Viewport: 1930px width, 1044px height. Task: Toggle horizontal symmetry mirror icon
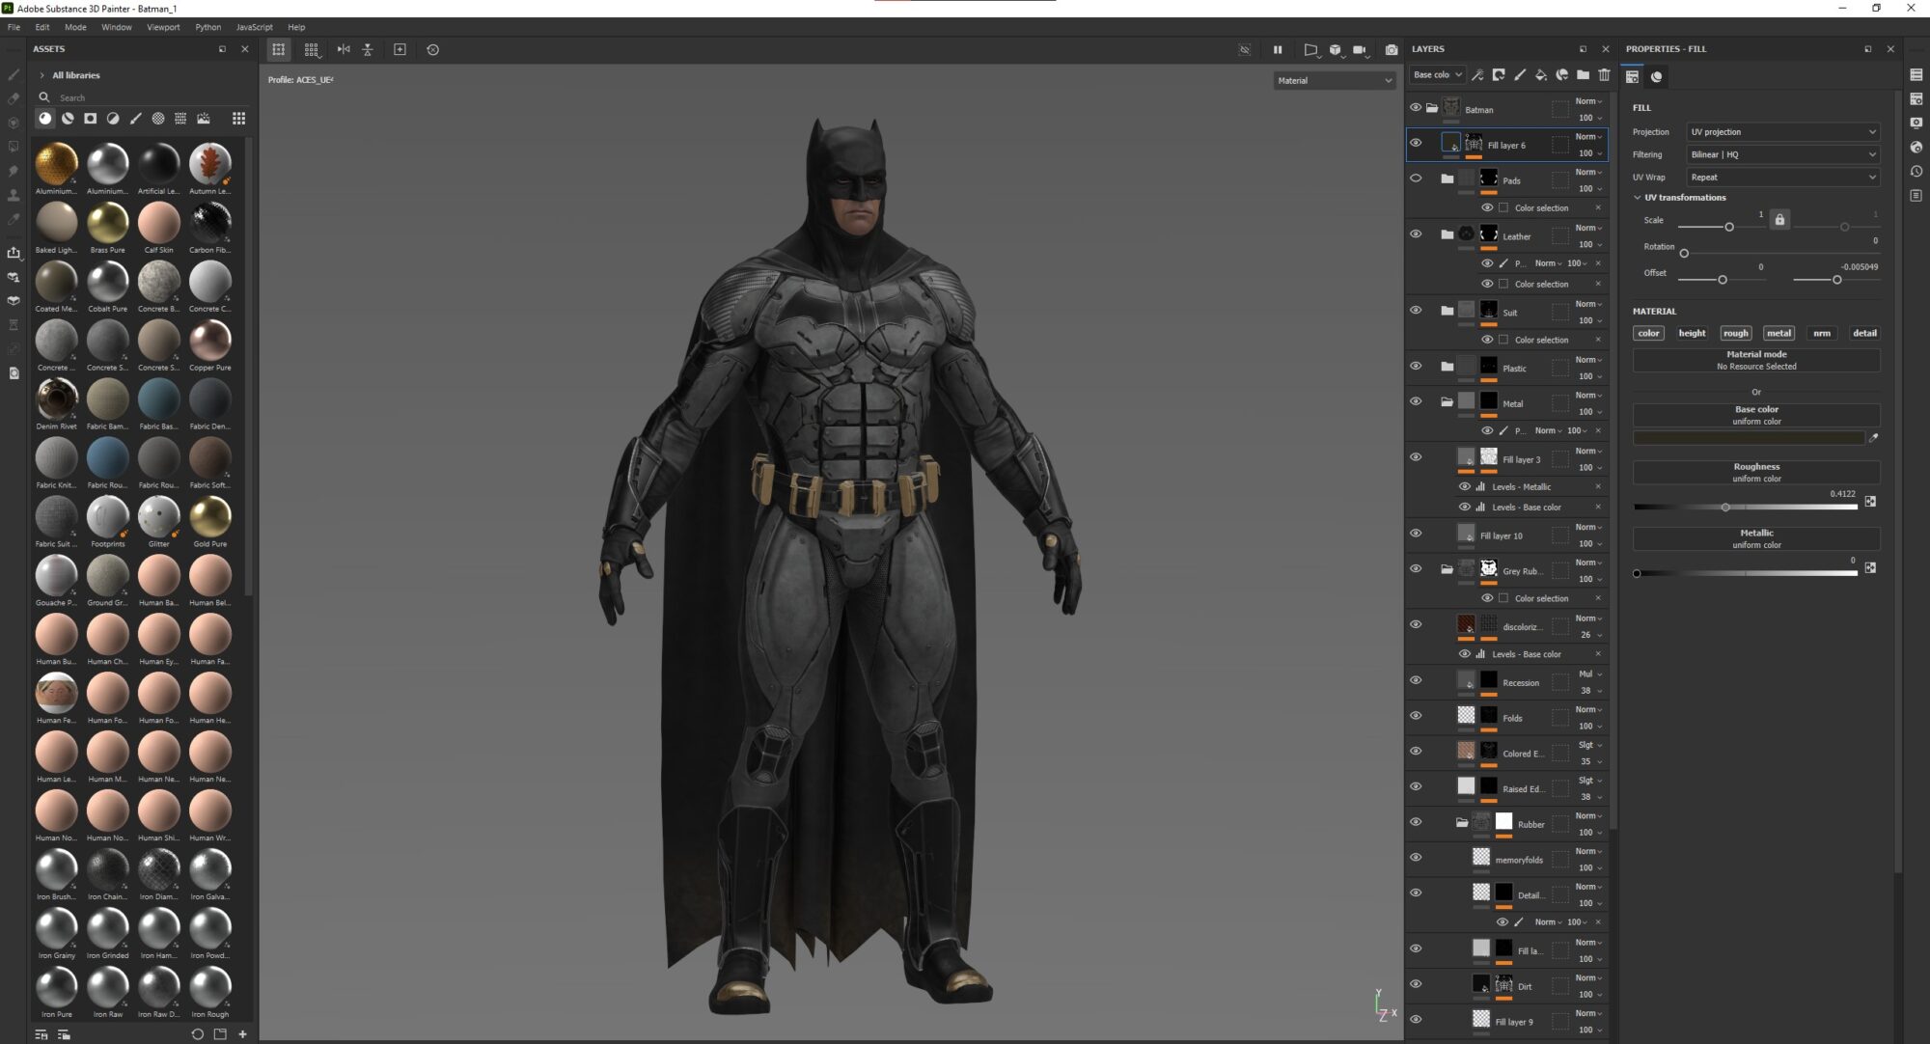pyautogui.click(x=344, y=49)
